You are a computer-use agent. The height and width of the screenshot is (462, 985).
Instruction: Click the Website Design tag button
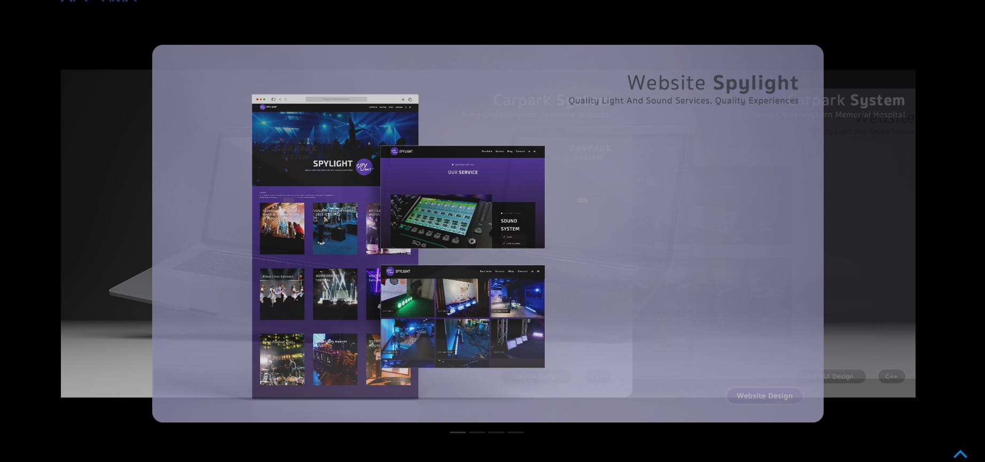pos(764,396)
